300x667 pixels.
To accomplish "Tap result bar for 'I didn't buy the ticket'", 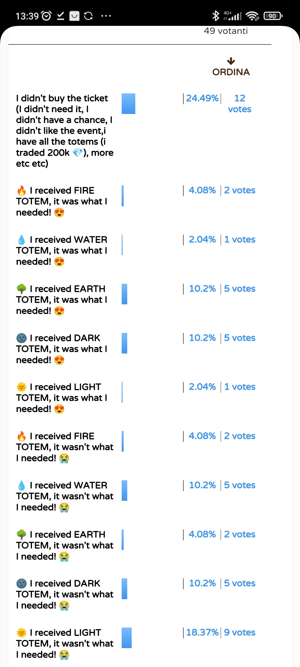I will point(128,104).
